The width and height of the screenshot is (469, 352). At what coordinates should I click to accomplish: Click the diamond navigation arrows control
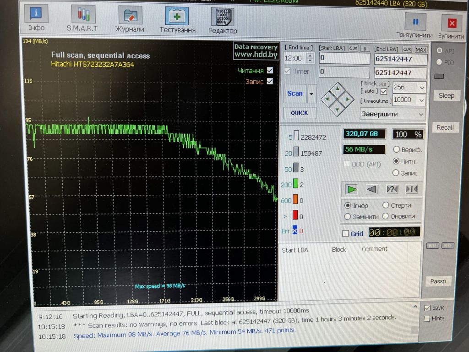tap(338, 99)
